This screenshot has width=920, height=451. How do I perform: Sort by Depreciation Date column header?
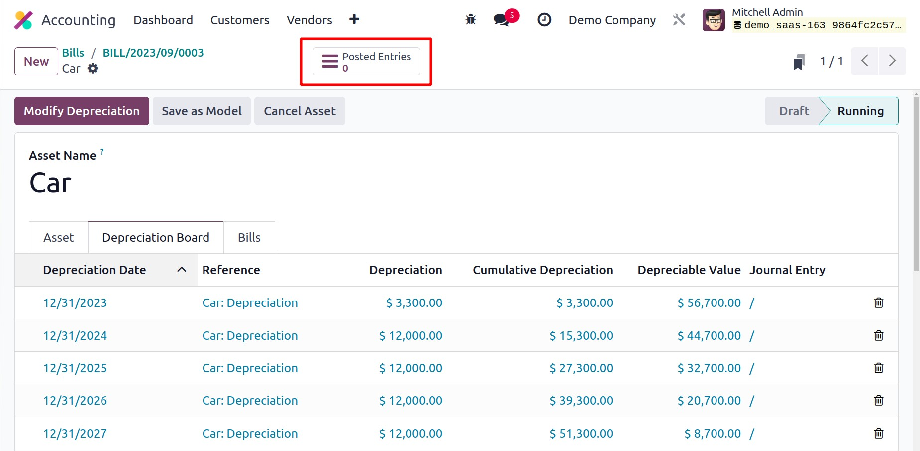pyautogui.click(x=95, y=270)
